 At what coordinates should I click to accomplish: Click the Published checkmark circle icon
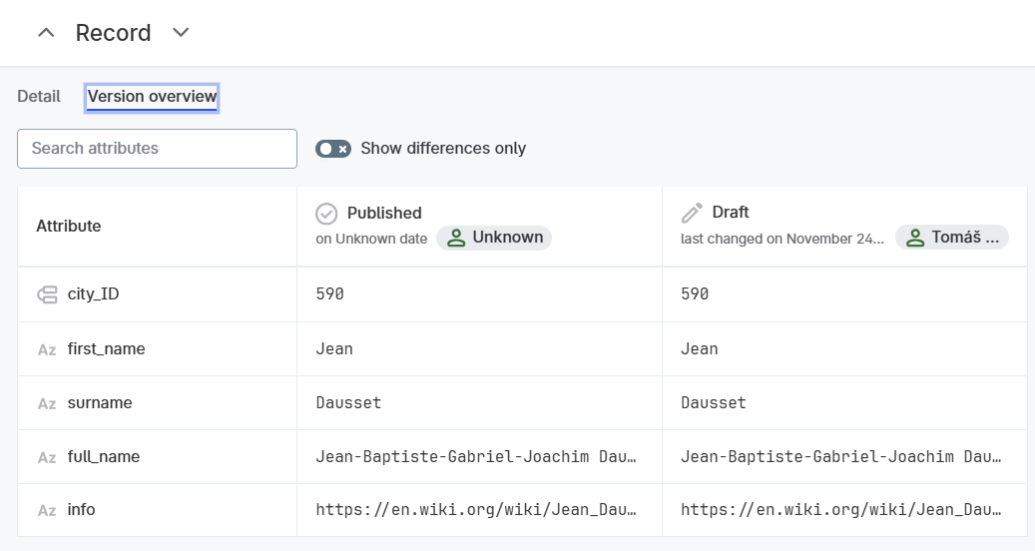pyautogui.click(x=326, y=214)
